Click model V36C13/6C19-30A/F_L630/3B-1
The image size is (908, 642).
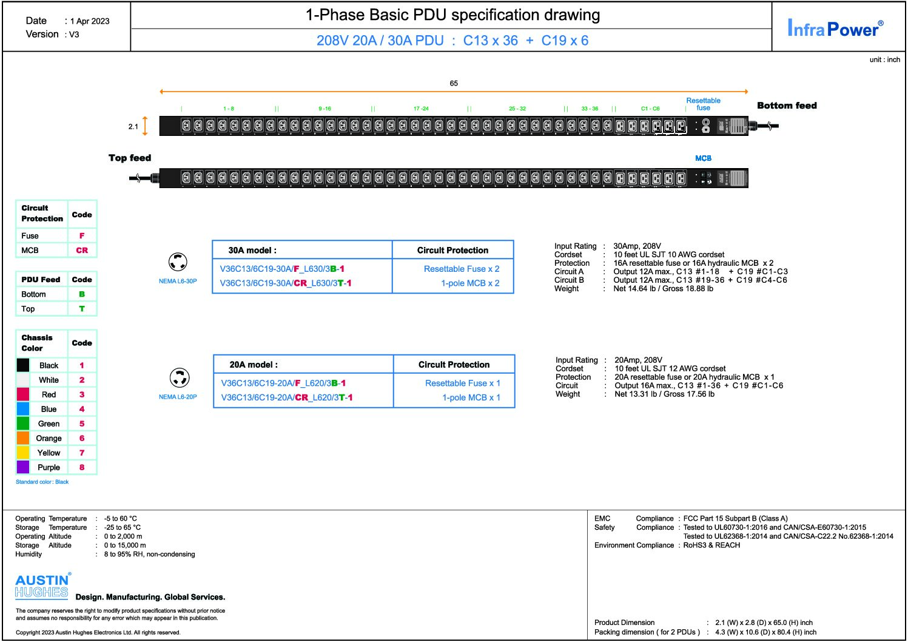pos(282,269)
